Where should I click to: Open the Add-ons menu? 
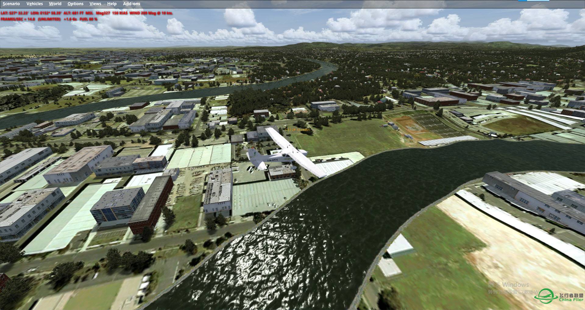point(131,4)
